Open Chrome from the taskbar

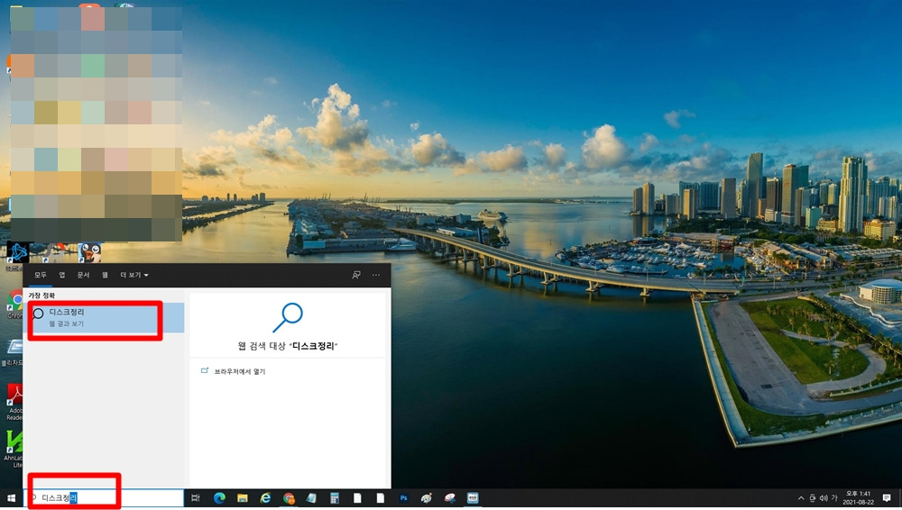click(x=289, y=498)
